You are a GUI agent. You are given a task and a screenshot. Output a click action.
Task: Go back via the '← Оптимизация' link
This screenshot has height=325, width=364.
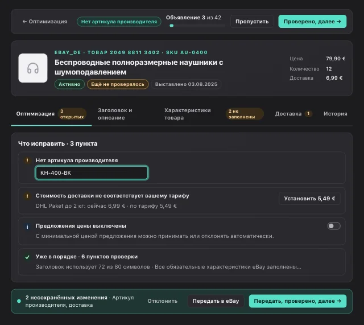coord(44,22)
